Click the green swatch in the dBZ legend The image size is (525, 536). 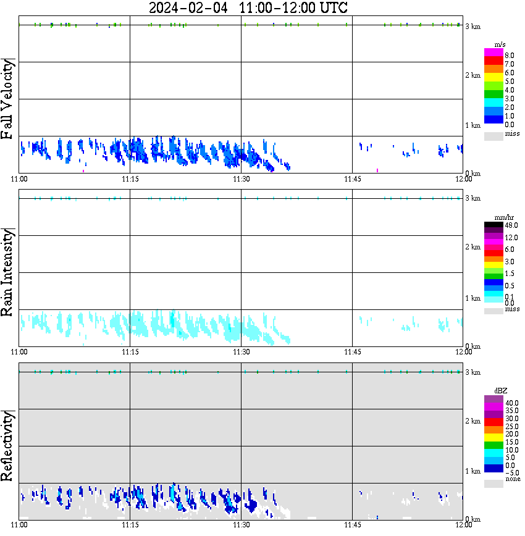click(x=493, y=445)
